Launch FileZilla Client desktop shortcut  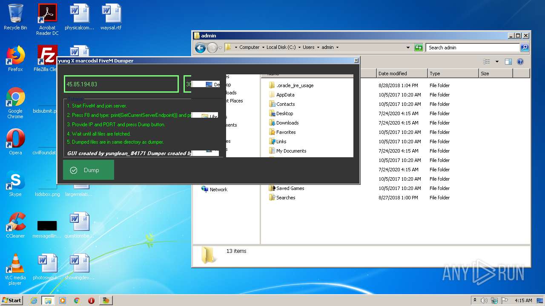46,59
